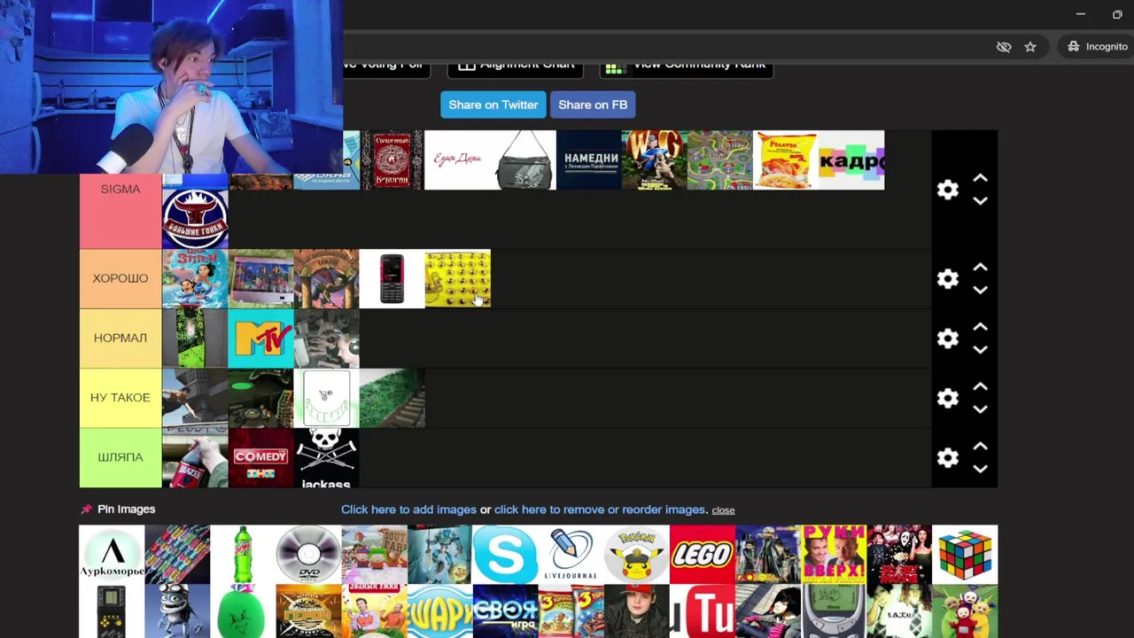Image resolution: width=1134 pixels, height=638 pixels.
Task: Open settings gear for НОРМАЛ row
Action: pos(948,338)
